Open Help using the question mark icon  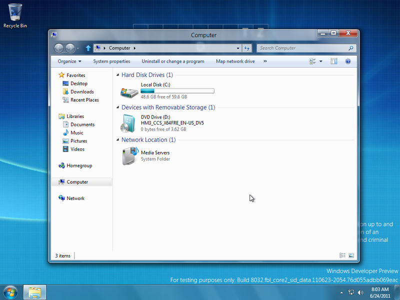pos(348,61)
